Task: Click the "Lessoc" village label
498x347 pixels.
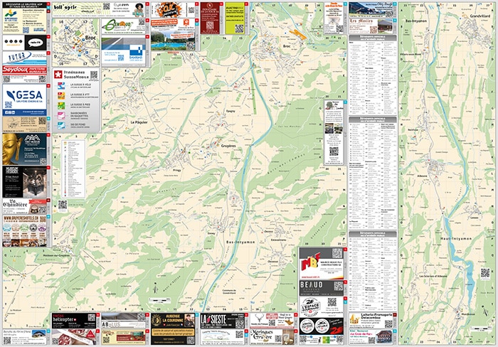Action: 475,218
